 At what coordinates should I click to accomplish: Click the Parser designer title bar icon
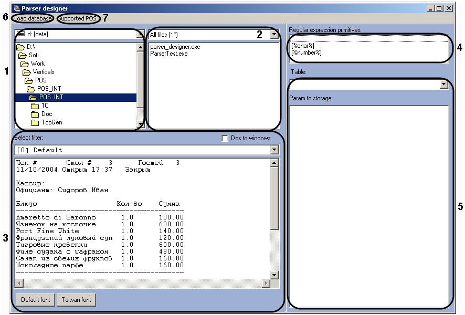(17, 8)
